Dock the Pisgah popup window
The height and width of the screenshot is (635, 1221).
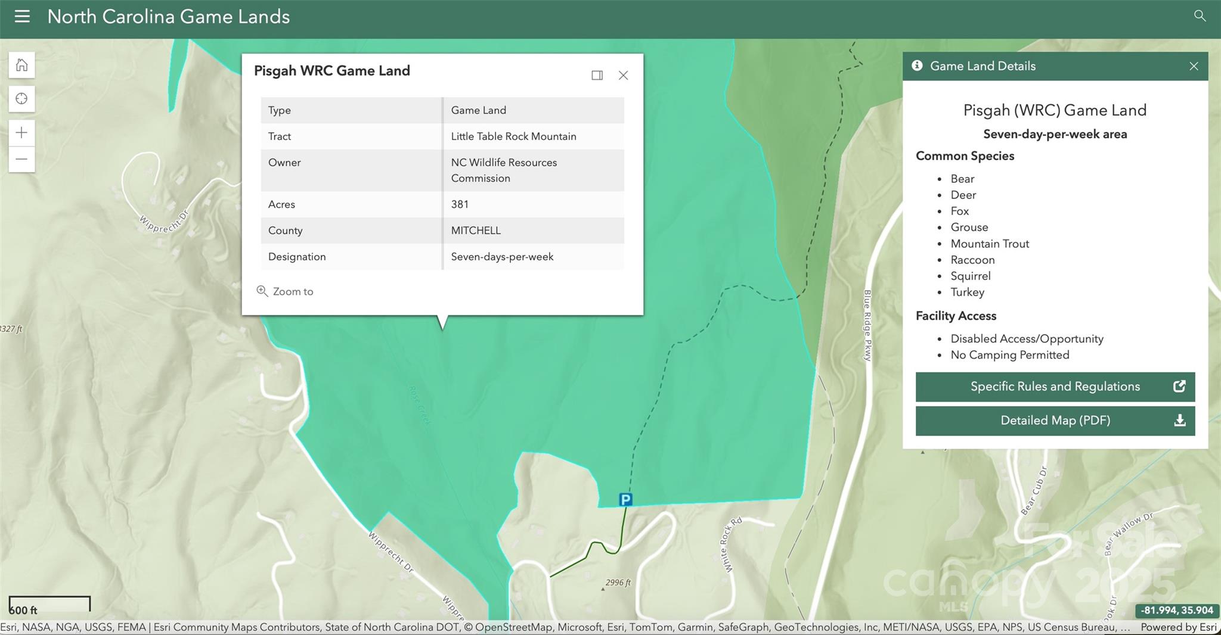click(x=597, y=75)
